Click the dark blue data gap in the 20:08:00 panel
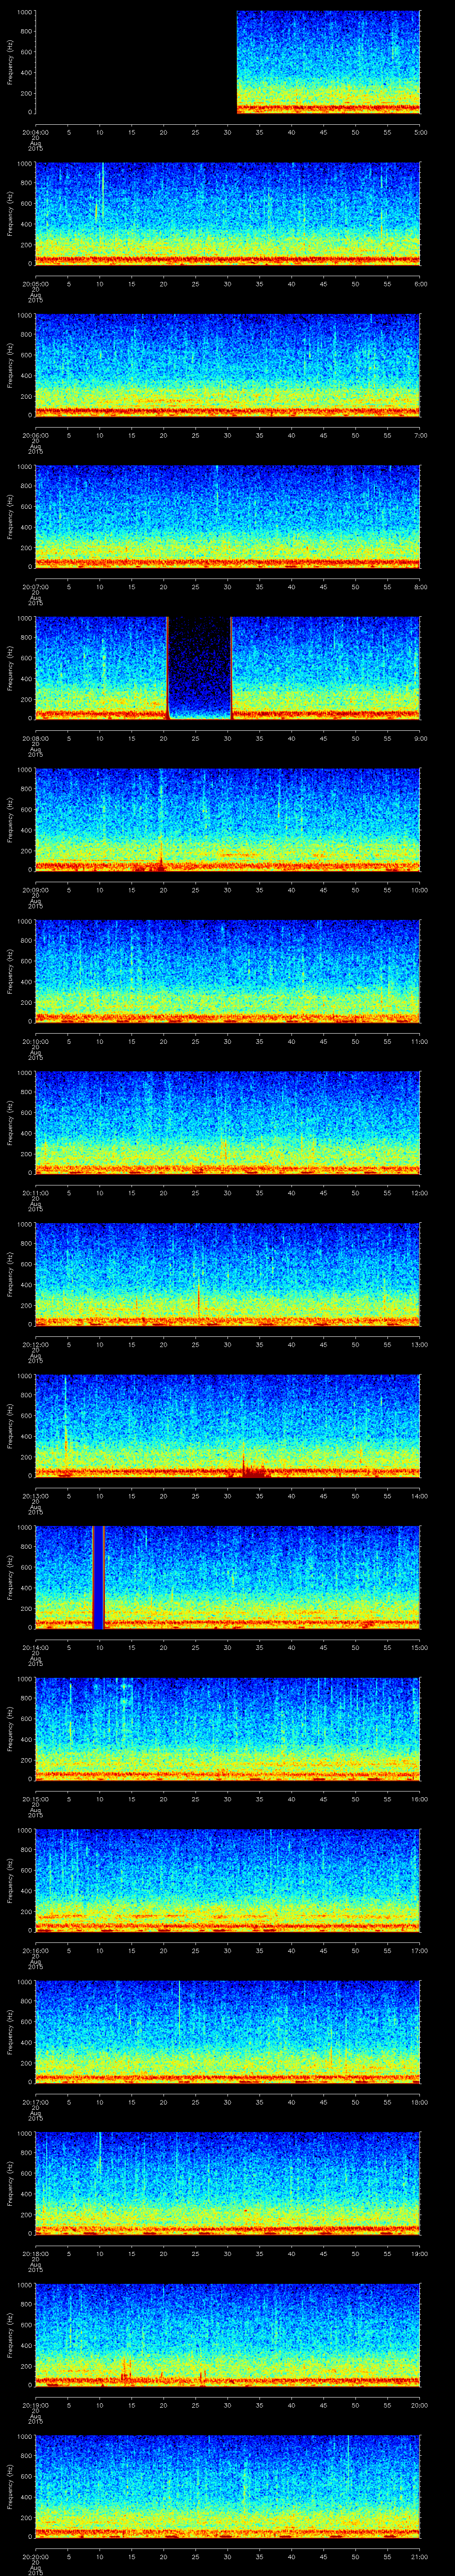 [199, 665]
